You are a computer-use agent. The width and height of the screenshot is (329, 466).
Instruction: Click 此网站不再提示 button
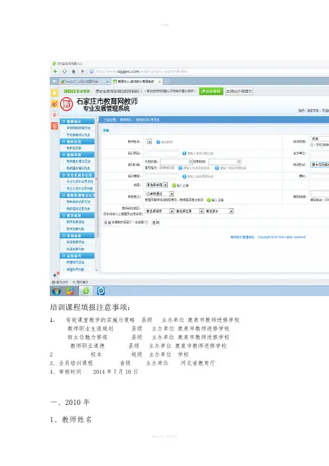(x=239, y=91)
